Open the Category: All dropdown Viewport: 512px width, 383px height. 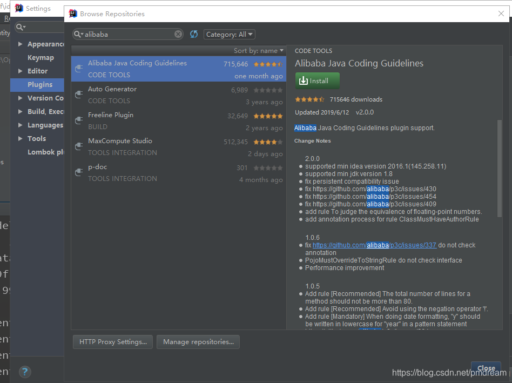coord(229,34)
